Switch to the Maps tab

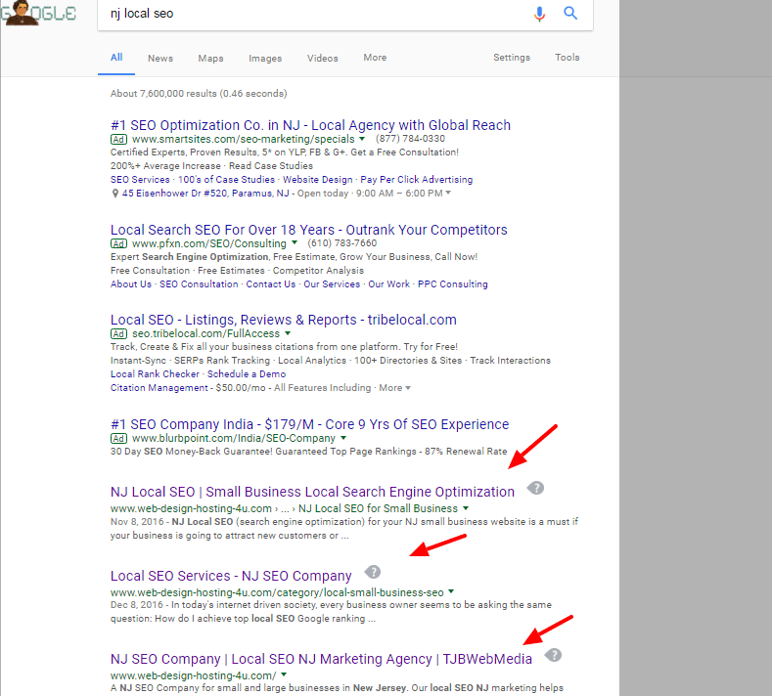coord(210,58)
